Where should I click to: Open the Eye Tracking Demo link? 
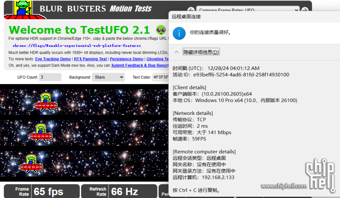(x=53, y=59)
